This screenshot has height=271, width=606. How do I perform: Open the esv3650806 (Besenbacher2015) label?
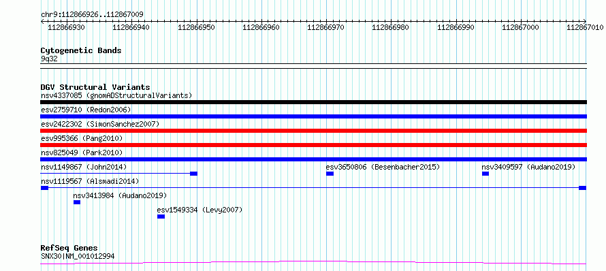point(383,167)
